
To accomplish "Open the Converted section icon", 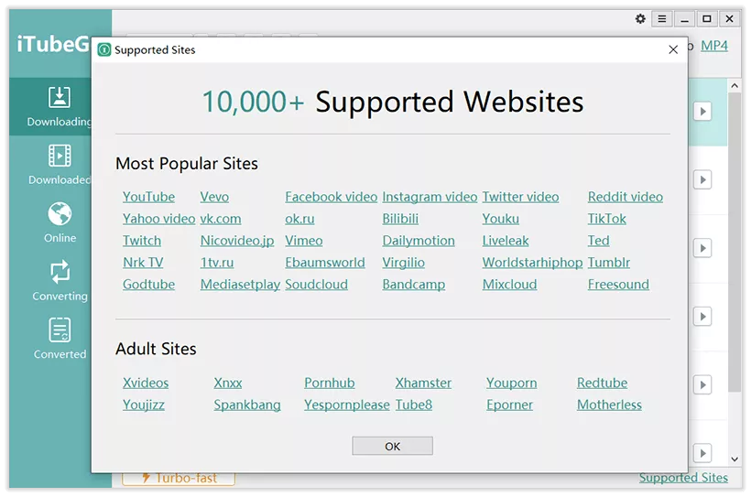I will (60, 330).
